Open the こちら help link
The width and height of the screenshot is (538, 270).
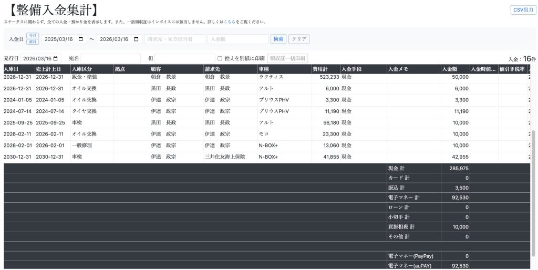[x=229, y=22]
